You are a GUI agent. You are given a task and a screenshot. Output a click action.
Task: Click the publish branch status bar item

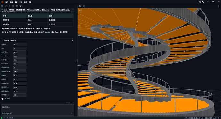10,118
